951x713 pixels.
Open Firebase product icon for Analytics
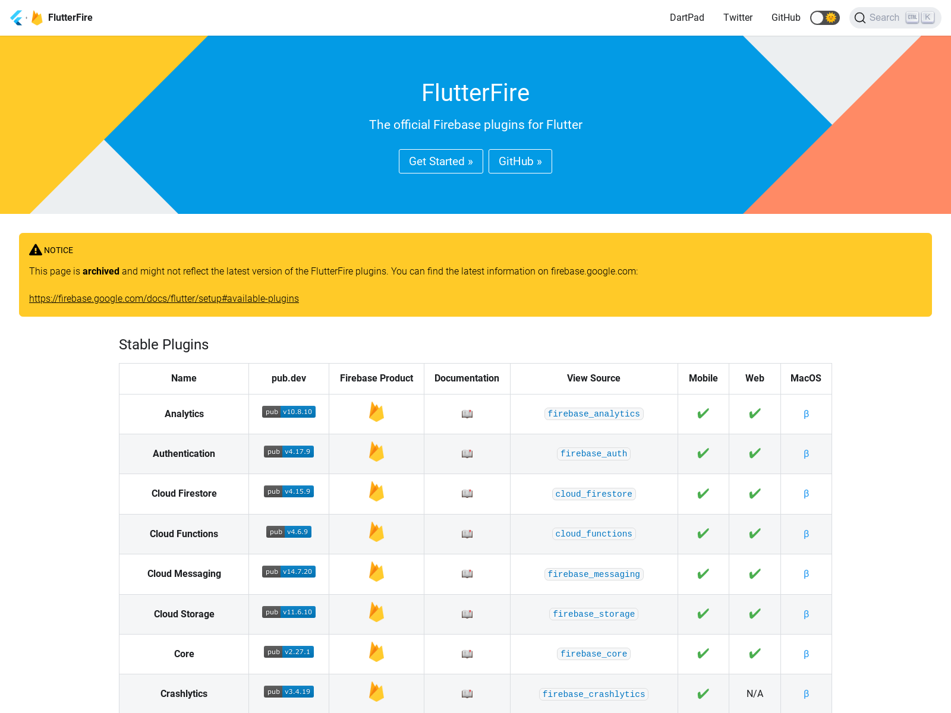click(376, 412)
